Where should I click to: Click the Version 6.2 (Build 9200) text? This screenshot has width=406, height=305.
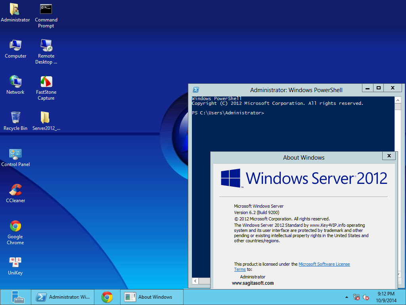pyautogui.click(x=257, y=212)
